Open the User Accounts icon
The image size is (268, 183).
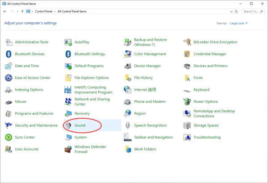coord(8,149)
